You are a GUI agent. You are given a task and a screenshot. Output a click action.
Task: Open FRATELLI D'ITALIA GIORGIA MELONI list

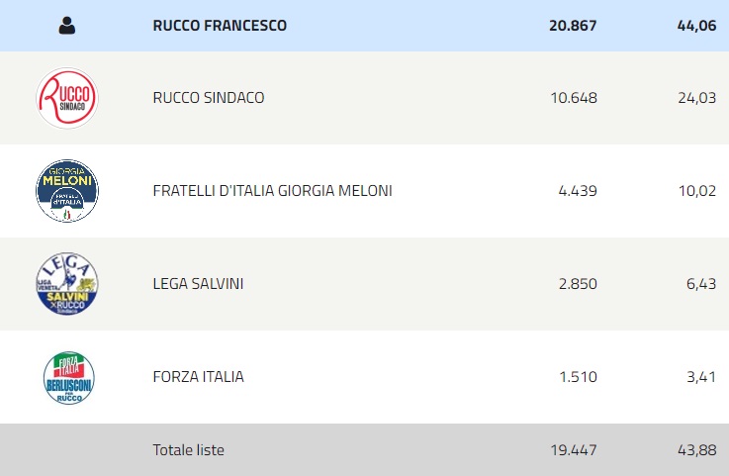[272, 191]
